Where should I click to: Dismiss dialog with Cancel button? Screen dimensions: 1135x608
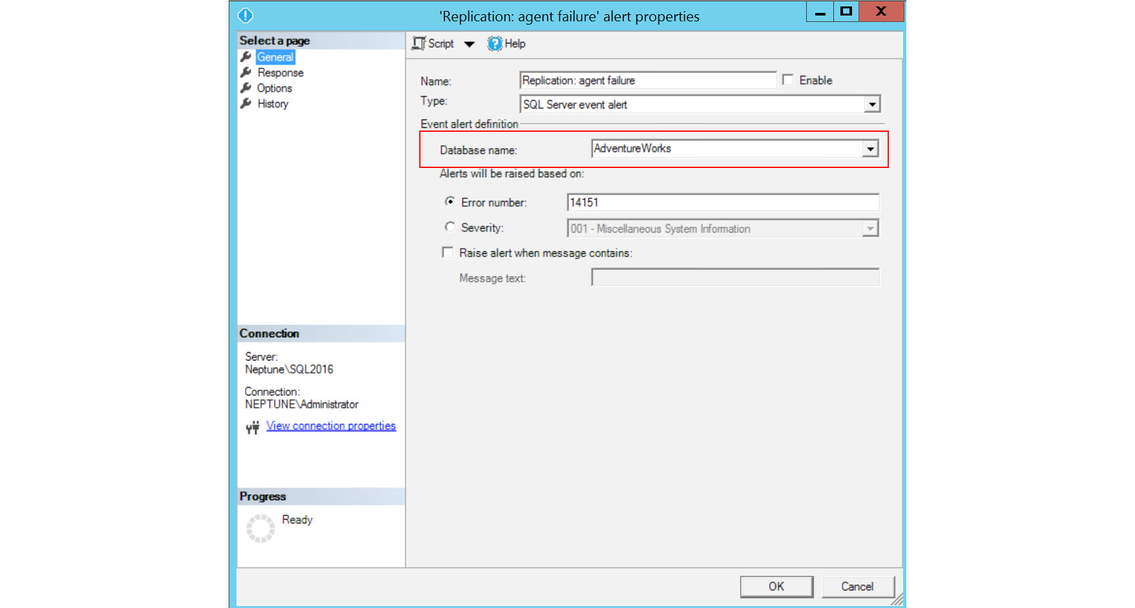pyautogui.click(x=857, y=587)
